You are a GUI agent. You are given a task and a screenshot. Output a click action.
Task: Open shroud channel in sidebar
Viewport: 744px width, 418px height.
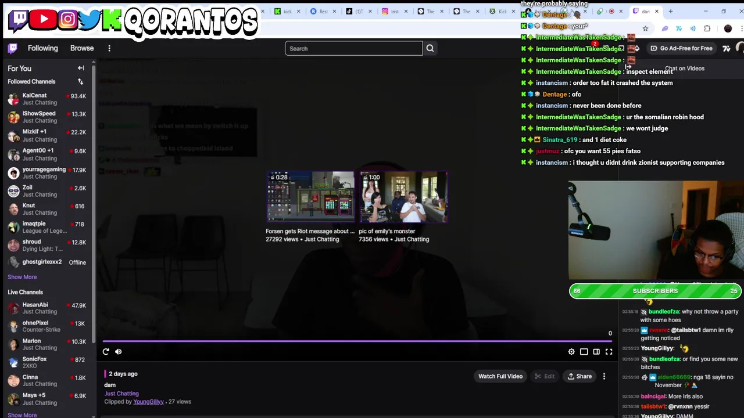tap(46, 245)
